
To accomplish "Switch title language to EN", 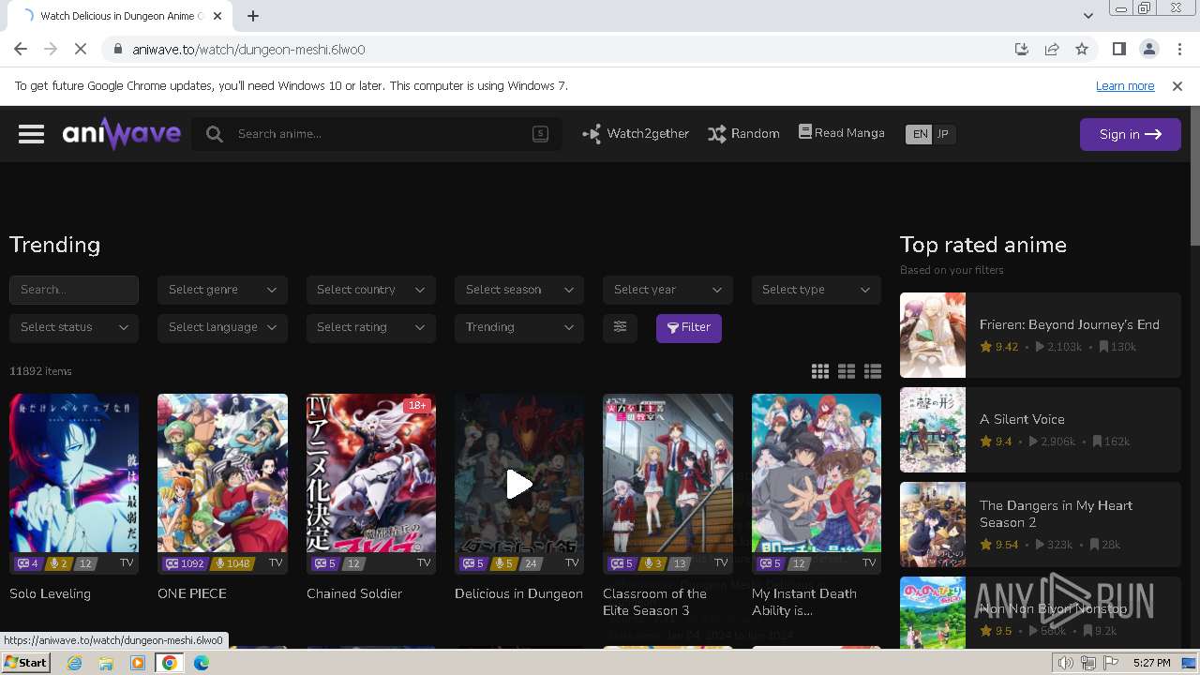I will 920,134.
